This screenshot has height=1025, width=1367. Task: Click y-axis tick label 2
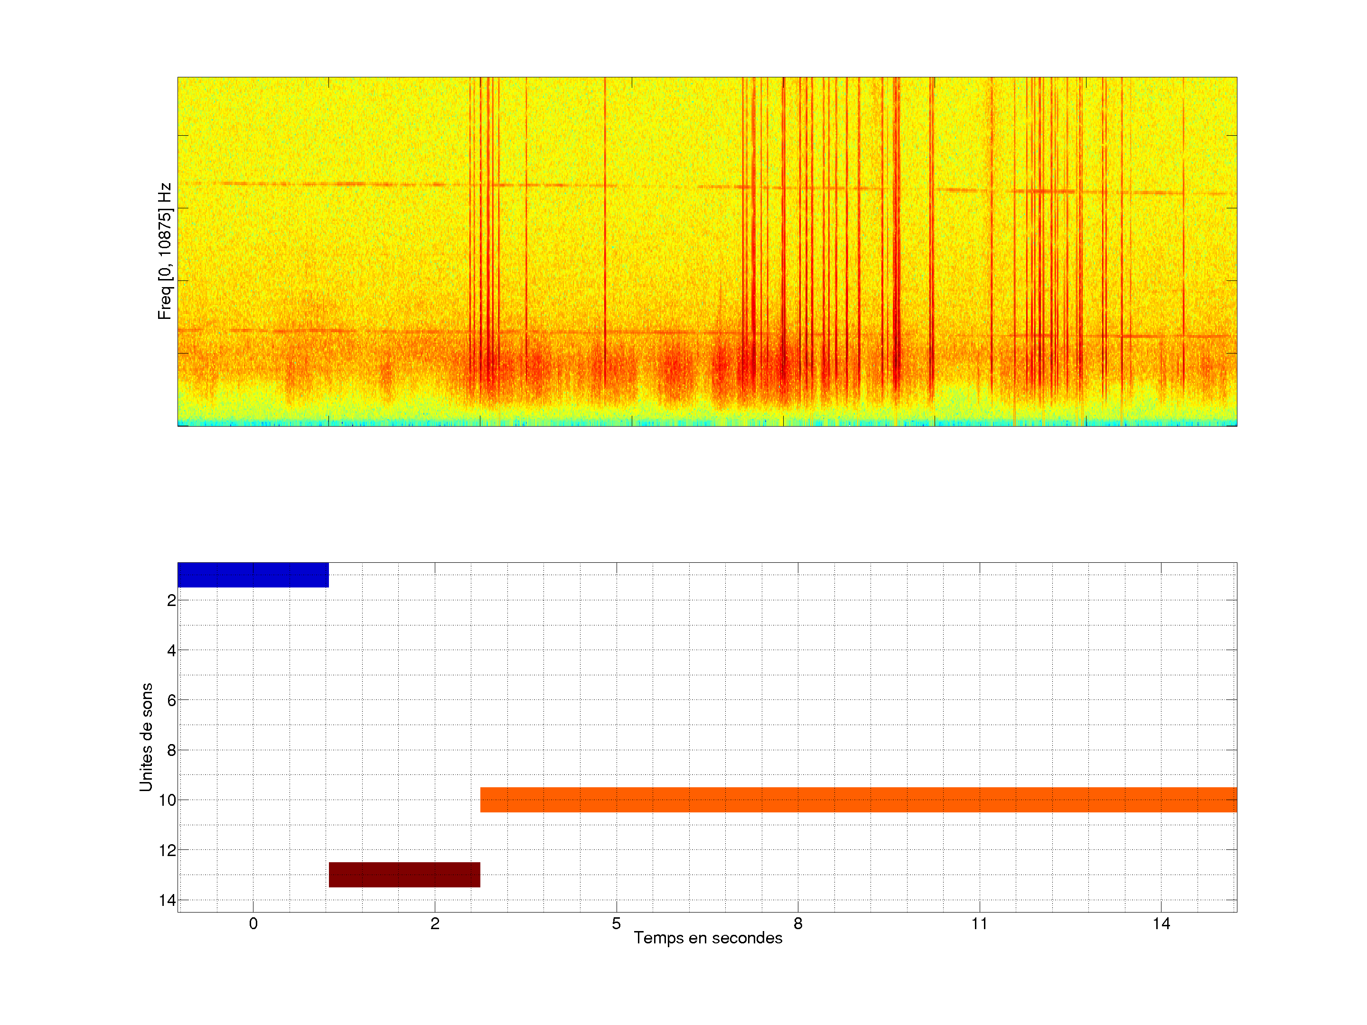(171, 601)
